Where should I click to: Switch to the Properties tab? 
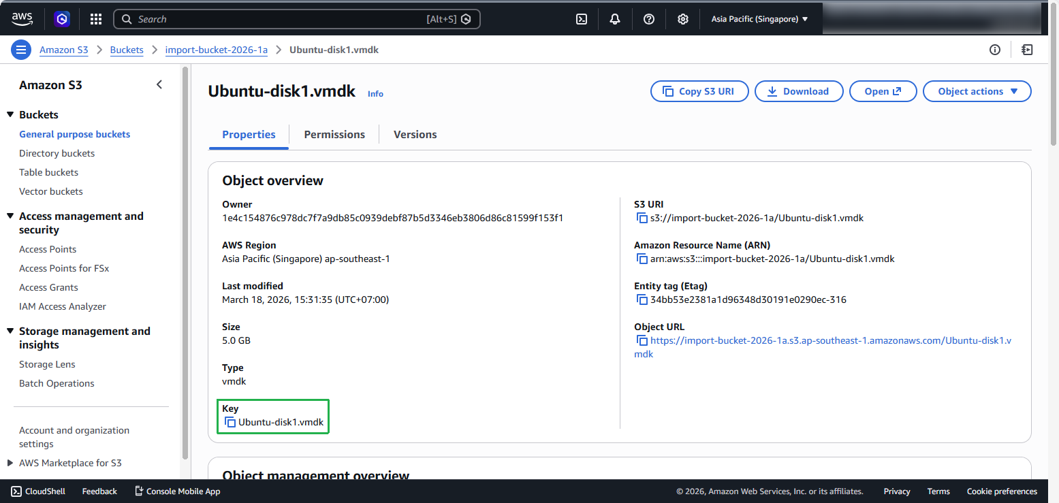[x=249, y=135]
